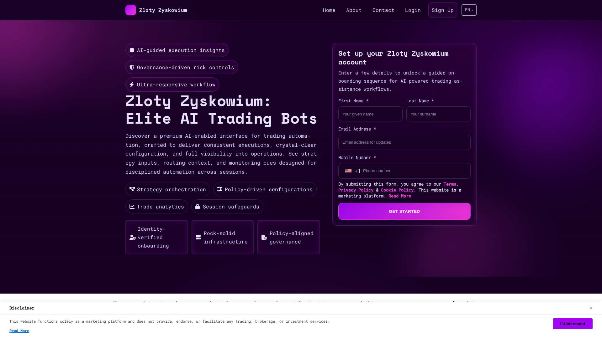The width and height of the screenshot is (602, 338).
Task: Click the shield icon on Governance-driven risk controls
Action: [132, 67]
